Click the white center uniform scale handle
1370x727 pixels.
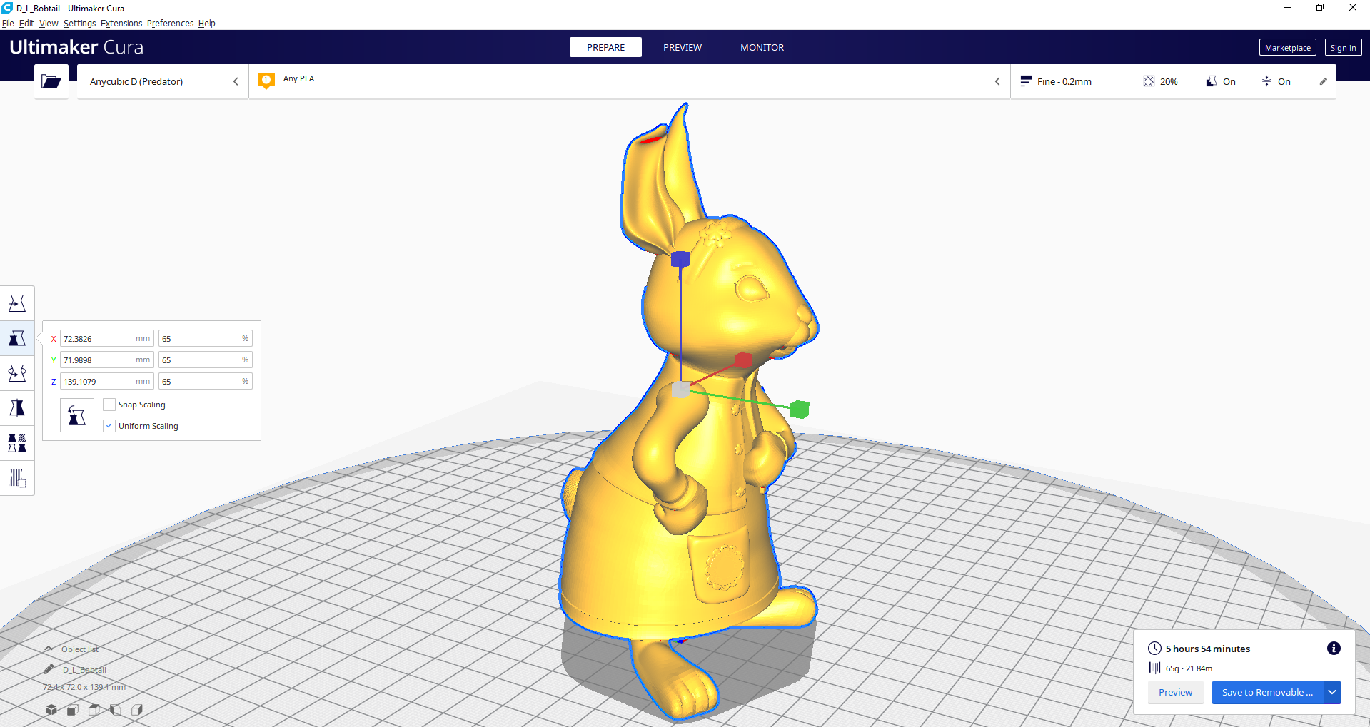click(x=680, y=390)
